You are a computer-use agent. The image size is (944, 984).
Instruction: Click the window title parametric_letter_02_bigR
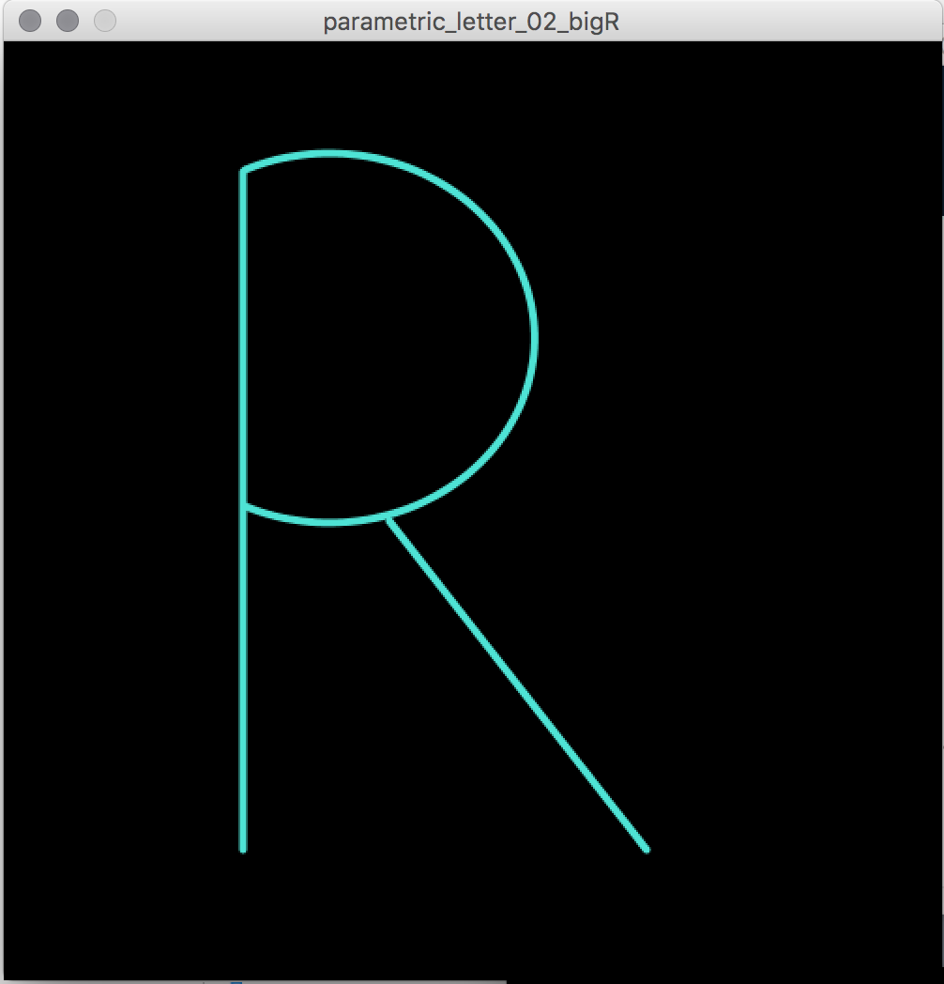(471, 22)
